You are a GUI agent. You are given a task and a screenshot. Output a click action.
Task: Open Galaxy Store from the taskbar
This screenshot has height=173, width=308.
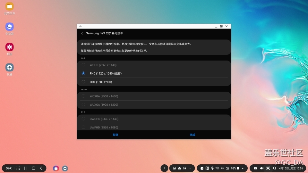[x=56, y=168]
